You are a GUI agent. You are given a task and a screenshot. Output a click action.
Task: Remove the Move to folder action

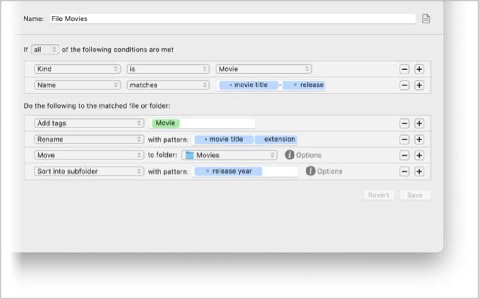point(404,155)
